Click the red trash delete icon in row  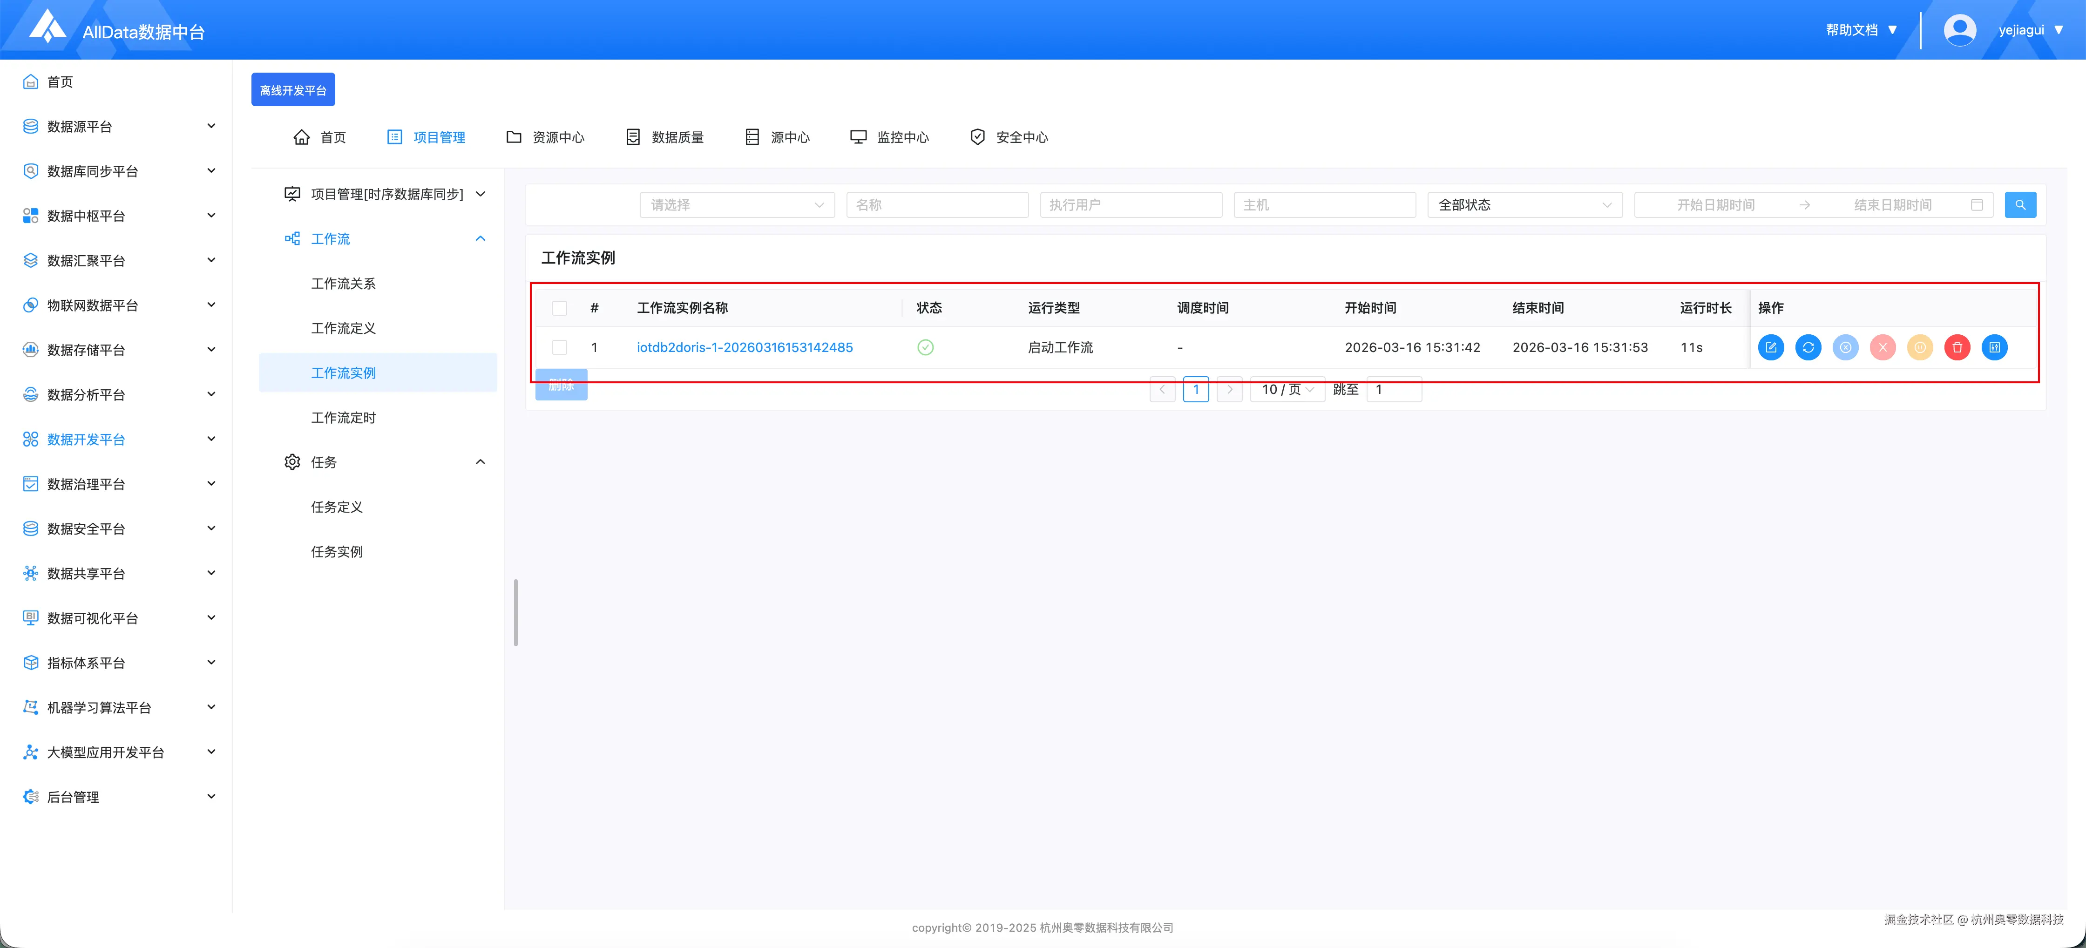click(1957, 347)
